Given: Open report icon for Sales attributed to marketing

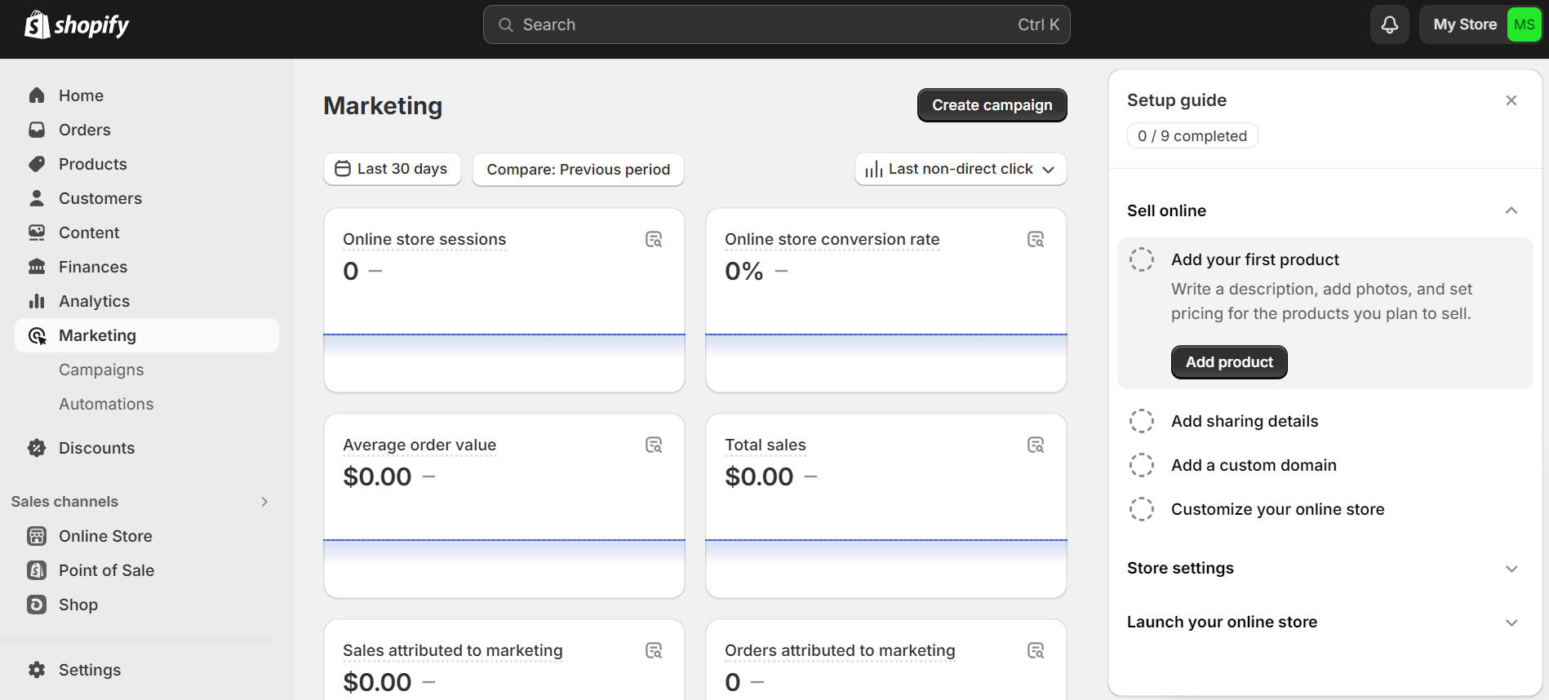Looking at the screenshot, I should click(x=654, y=650).
